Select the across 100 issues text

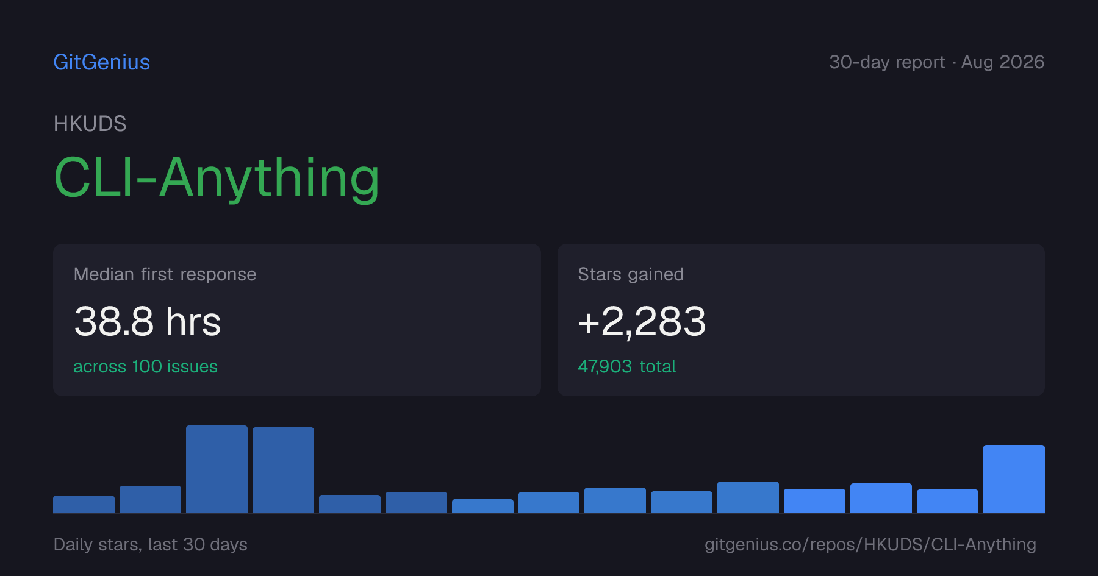[x=145, y=366]
